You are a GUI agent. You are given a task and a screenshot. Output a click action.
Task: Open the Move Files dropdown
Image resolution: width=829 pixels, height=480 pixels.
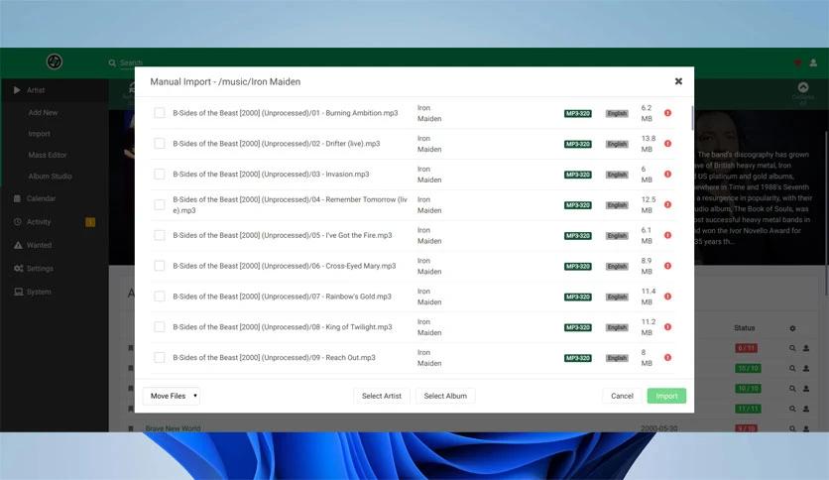coord(172,396)
